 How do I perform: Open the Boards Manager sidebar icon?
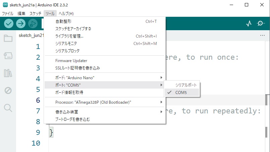8,56
